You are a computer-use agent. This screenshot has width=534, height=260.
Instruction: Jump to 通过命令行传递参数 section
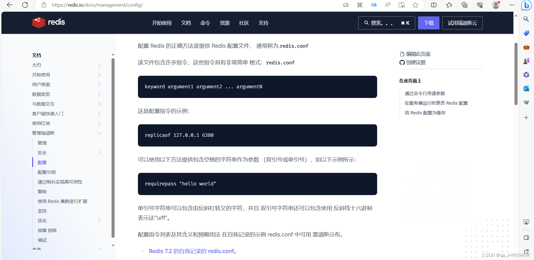(425, 94)
